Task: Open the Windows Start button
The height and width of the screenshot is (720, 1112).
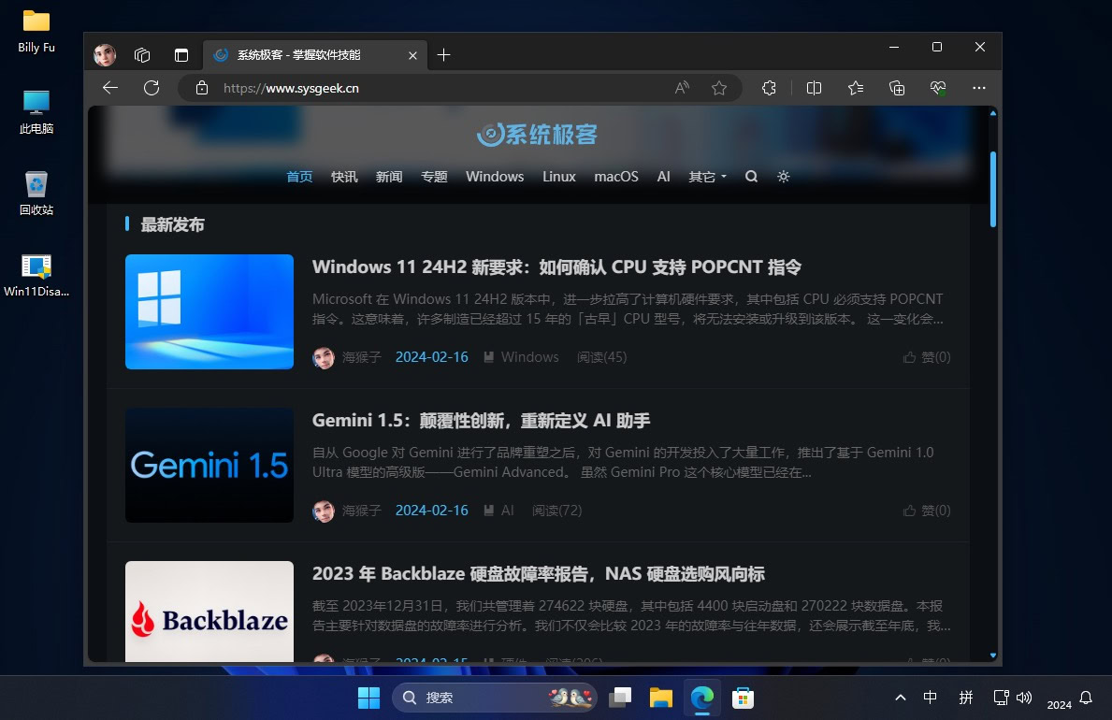Action: pyautogui.click(x=368, y=698)
